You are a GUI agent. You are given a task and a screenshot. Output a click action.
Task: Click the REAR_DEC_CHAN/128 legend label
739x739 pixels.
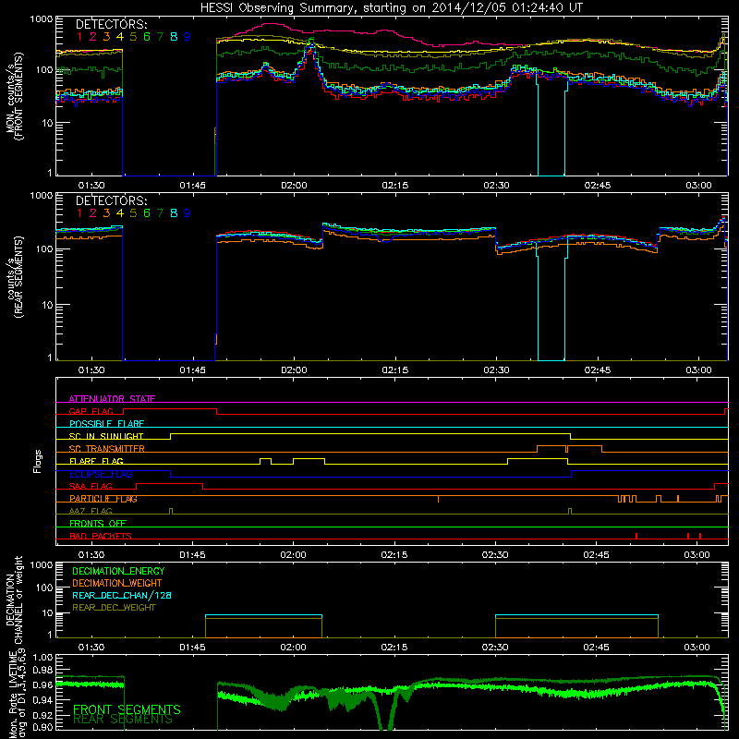click(x=122, y=595)
